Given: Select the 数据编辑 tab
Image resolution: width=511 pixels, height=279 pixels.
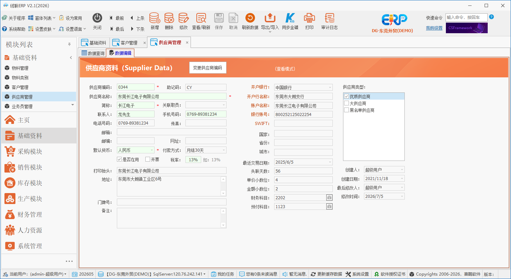Looking at the screenshot, I should [x=120, y=53].
